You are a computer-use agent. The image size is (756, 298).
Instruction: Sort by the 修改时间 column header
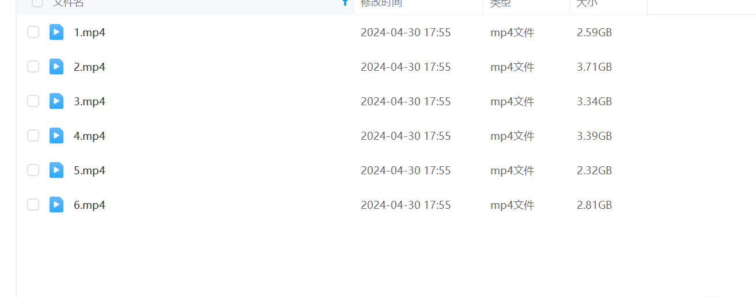tap(381, 3)
